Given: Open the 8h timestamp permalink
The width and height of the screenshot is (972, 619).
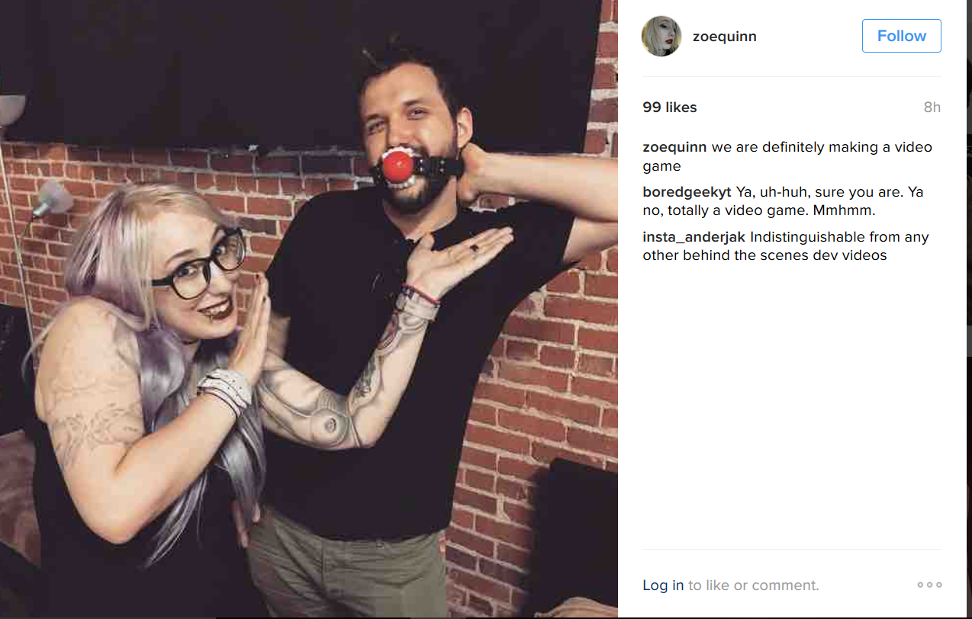Looking at the screenshot, I should 932,107.
